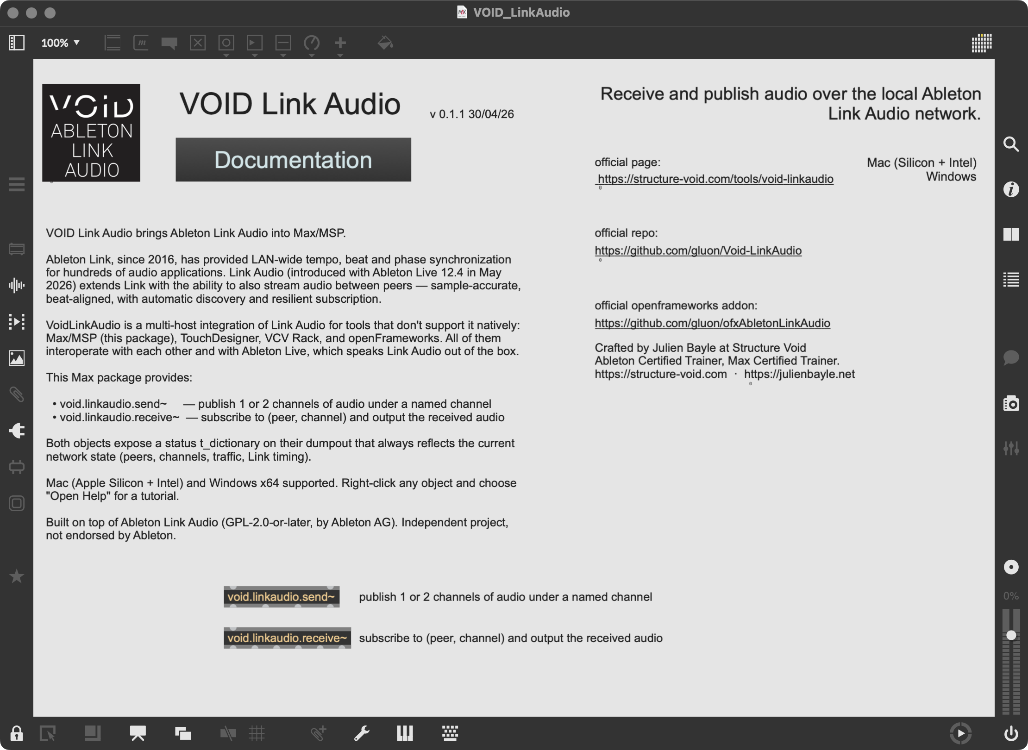Open the Documentation button
Image resolution: width=1028 pixels, height=750 pixels.
point(293,160)
